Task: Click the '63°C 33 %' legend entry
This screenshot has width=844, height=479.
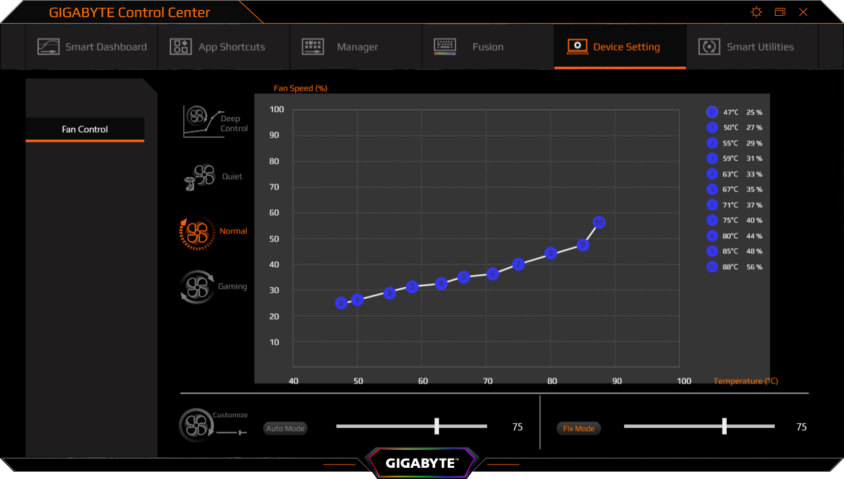Action: pyautogui.click(x=735, y=174)
